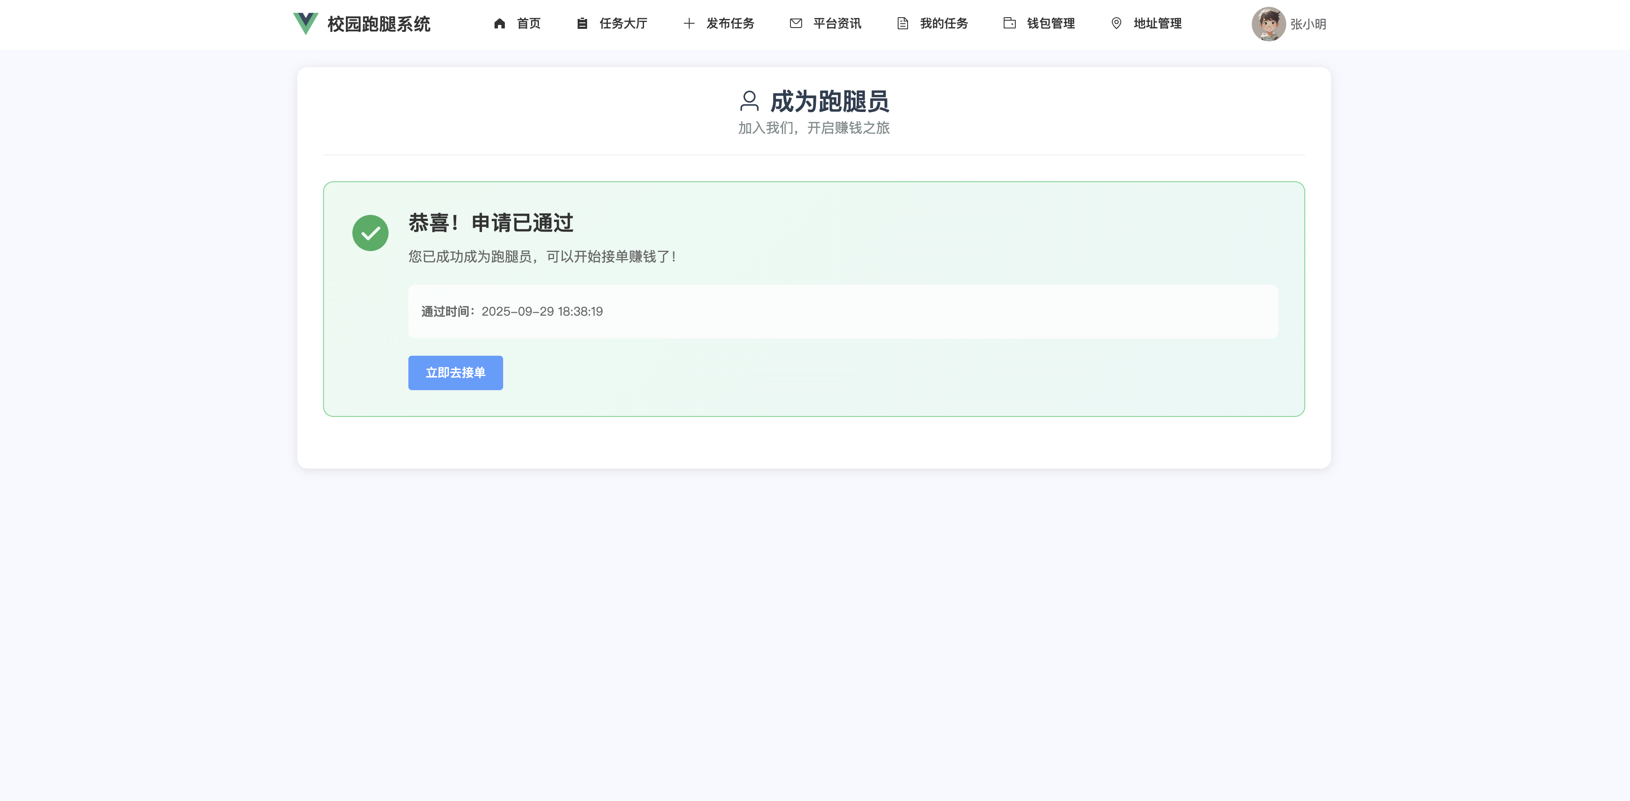Click the green success checkmark icon

click(x=370, y=233)
